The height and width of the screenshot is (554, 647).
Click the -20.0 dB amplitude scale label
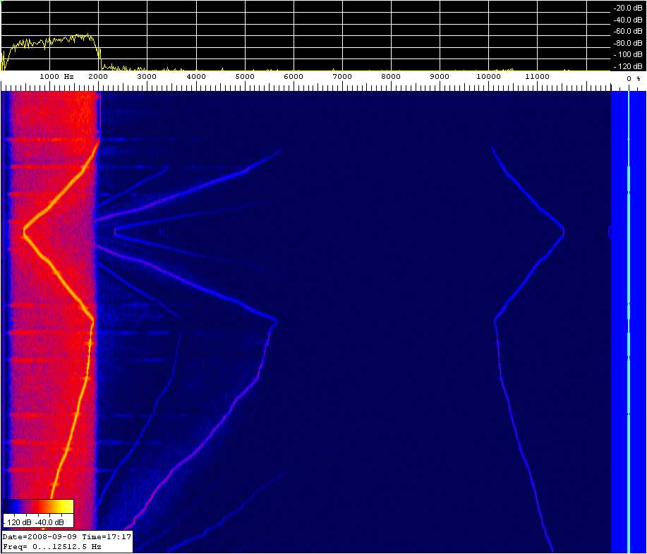coord(627,8)
